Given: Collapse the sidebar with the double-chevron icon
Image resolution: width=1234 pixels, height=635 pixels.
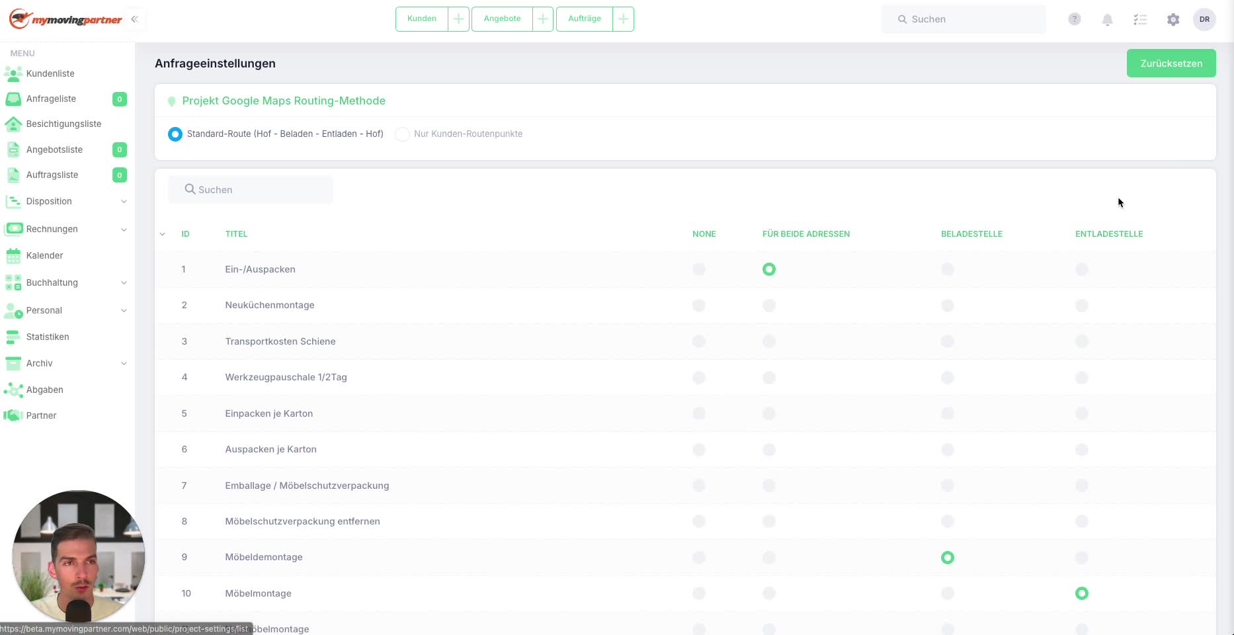Looking at the screenshot, I should point(134,19).
